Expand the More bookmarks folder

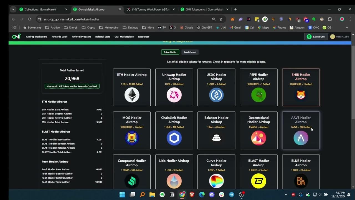[148, 27]
